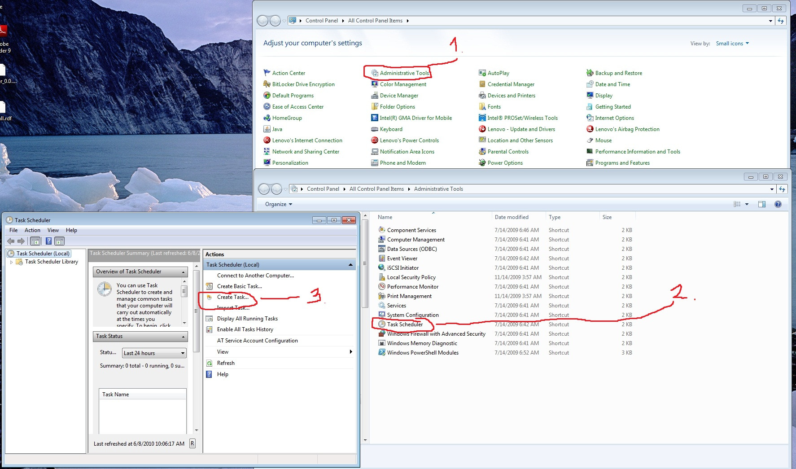The height and width of the screenshot is (469, 796).
Task: Click Refresh in the Actions pane
Action: tap(226, 363)
